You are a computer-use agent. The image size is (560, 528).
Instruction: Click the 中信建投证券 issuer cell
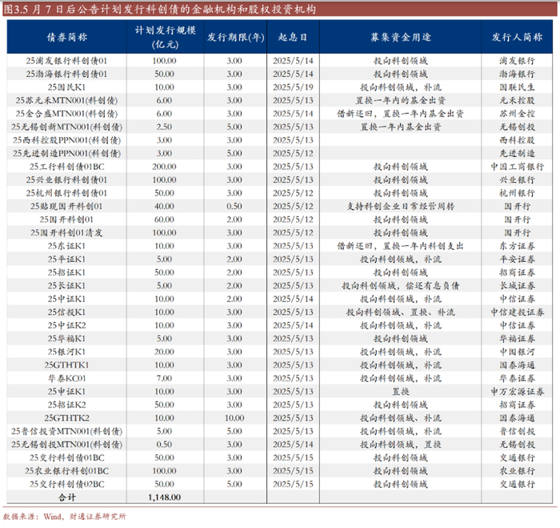point(517,312)
